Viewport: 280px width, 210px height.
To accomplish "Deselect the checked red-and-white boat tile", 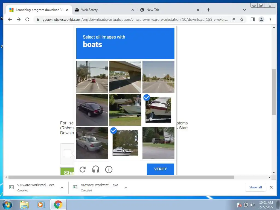I will click(x=158, y=110).
